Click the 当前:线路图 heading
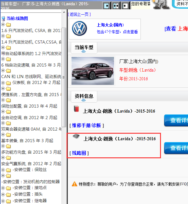This screenshot has height=204, width=188. (x=17, y=18)
